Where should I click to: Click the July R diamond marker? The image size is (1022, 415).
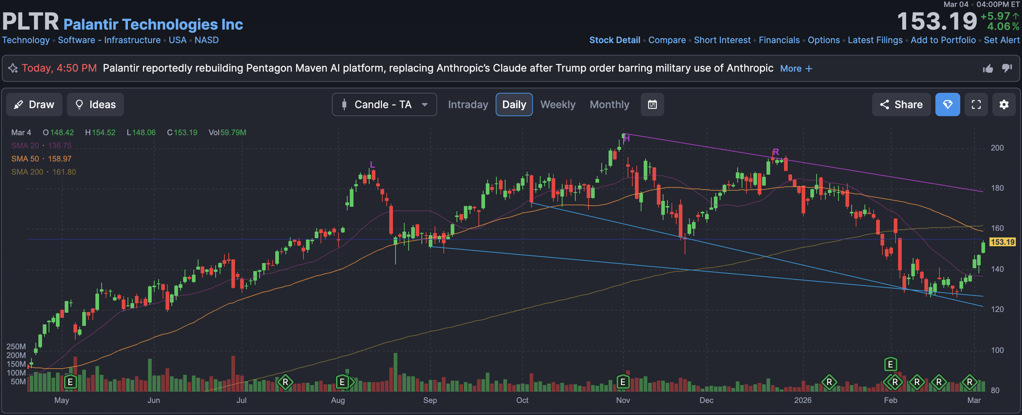pyautogui.click(x=285, y=382)
